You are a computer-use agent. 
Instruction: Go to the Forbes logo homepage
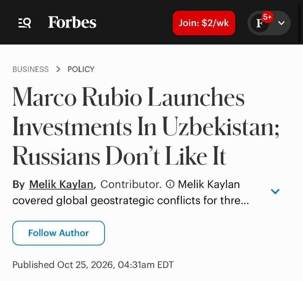(72, 22)
